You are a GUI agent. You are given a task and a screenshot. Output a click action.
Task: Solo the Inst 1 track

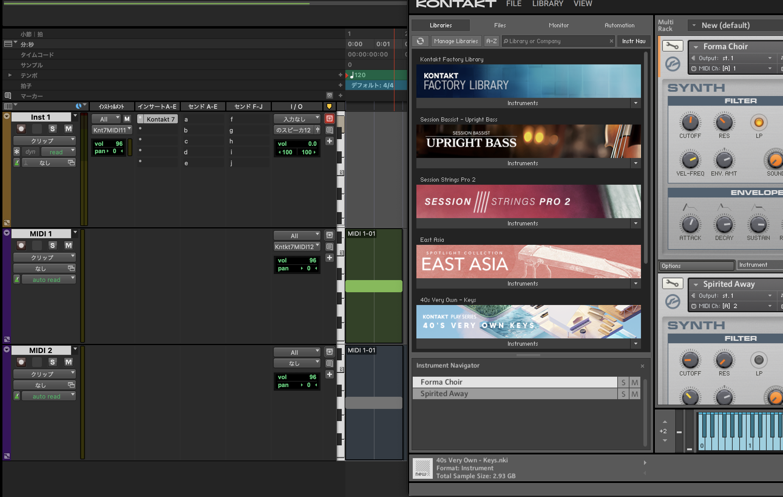point(52,129)
